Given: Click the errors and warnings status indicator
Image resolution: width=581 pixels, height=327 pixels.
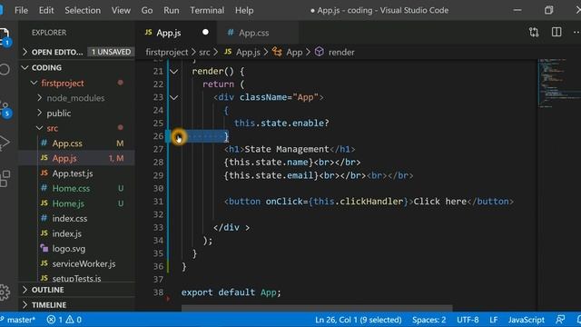Looking at the screenshot, I should coord(64,320).
